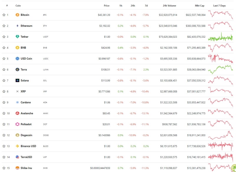This screenshot has width=236, height=172.
Task: Sort by the 24h change header
Action: pyautogui.click(x=133, y=6)
